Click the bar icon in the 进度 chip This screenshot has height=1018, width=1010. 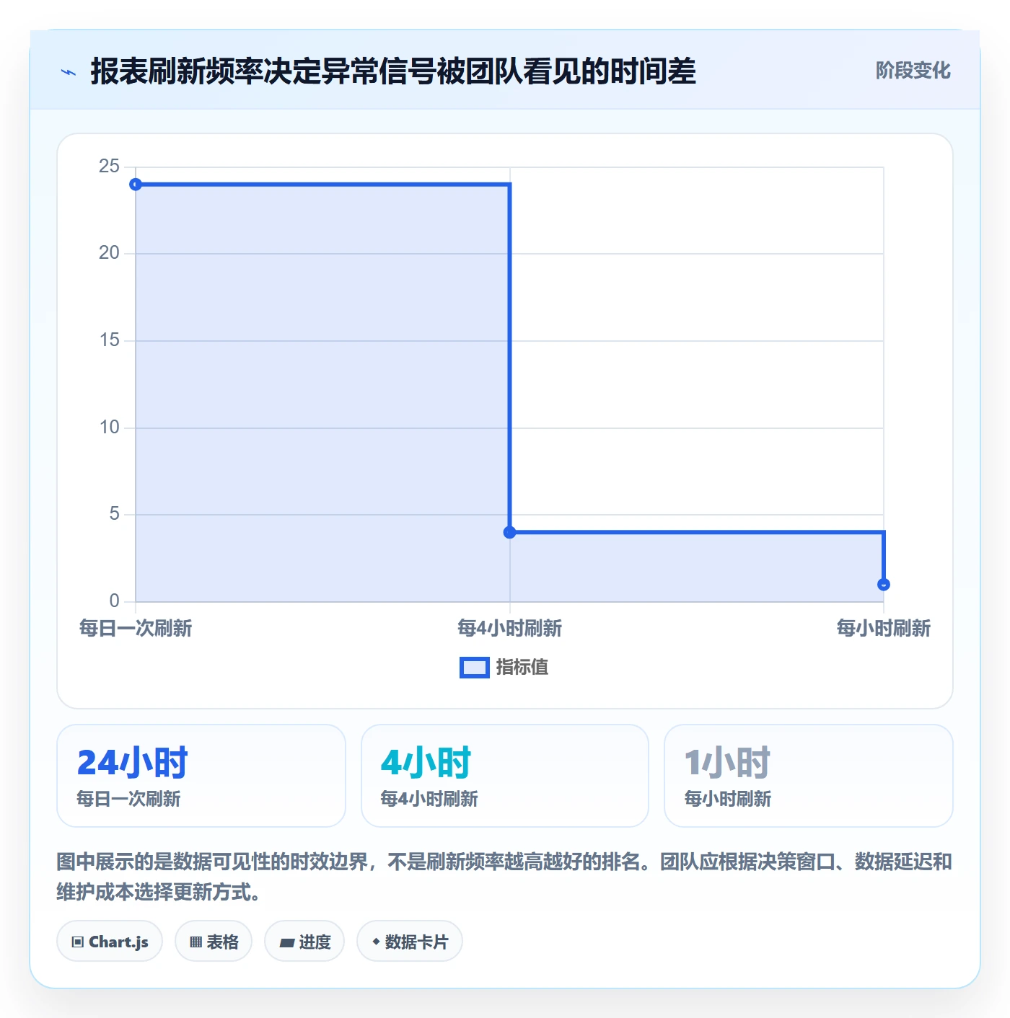coord(286,943)
